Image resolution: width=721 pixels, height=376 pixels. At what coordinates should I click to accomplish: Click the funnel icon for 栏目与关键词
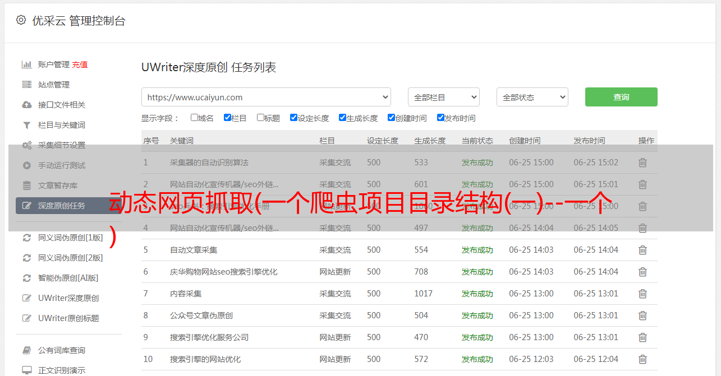(26, 125)
